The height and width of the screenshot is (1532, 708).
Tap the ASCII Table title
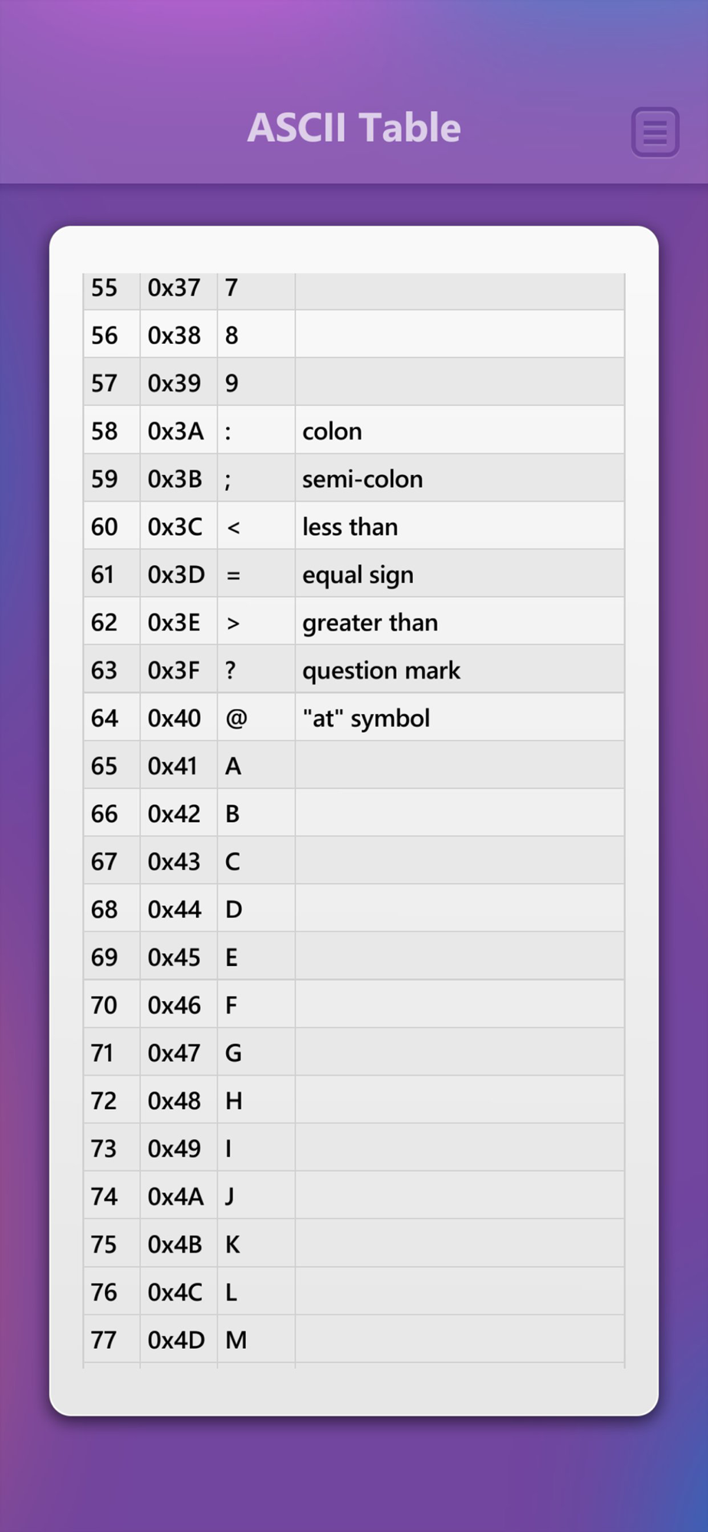coord(354,128)
